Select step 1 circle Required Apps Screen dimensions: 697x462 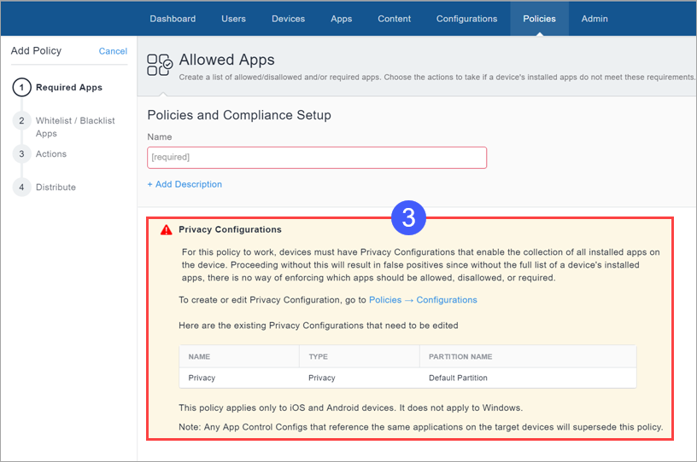(21, 88)
